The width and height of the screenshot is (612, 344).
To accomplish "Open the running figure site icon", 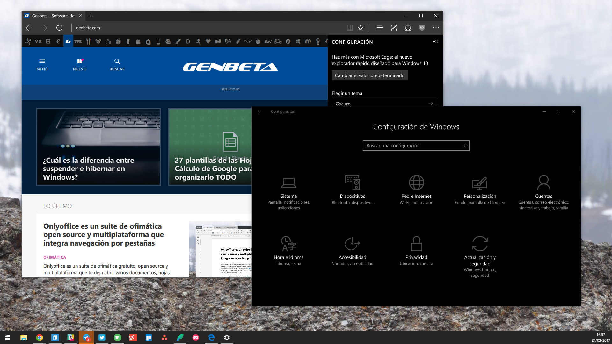I will 198,41.
